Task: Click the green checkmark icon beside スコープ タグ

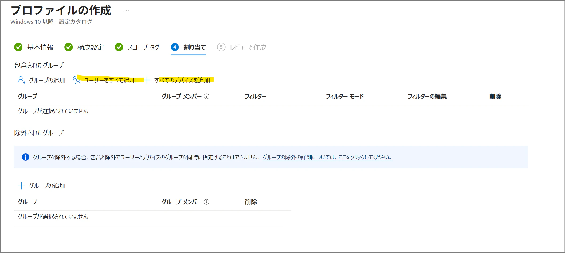Action: 119,47
